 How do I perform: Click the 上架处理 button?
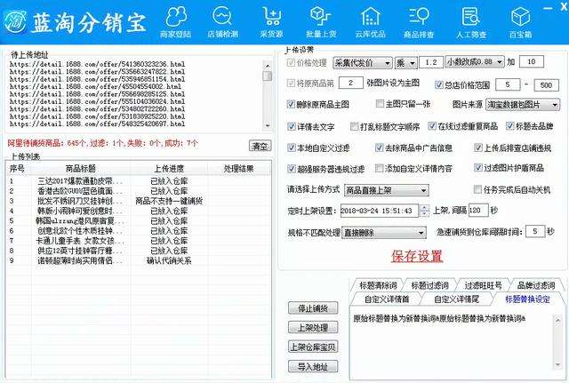pos(313,328)
